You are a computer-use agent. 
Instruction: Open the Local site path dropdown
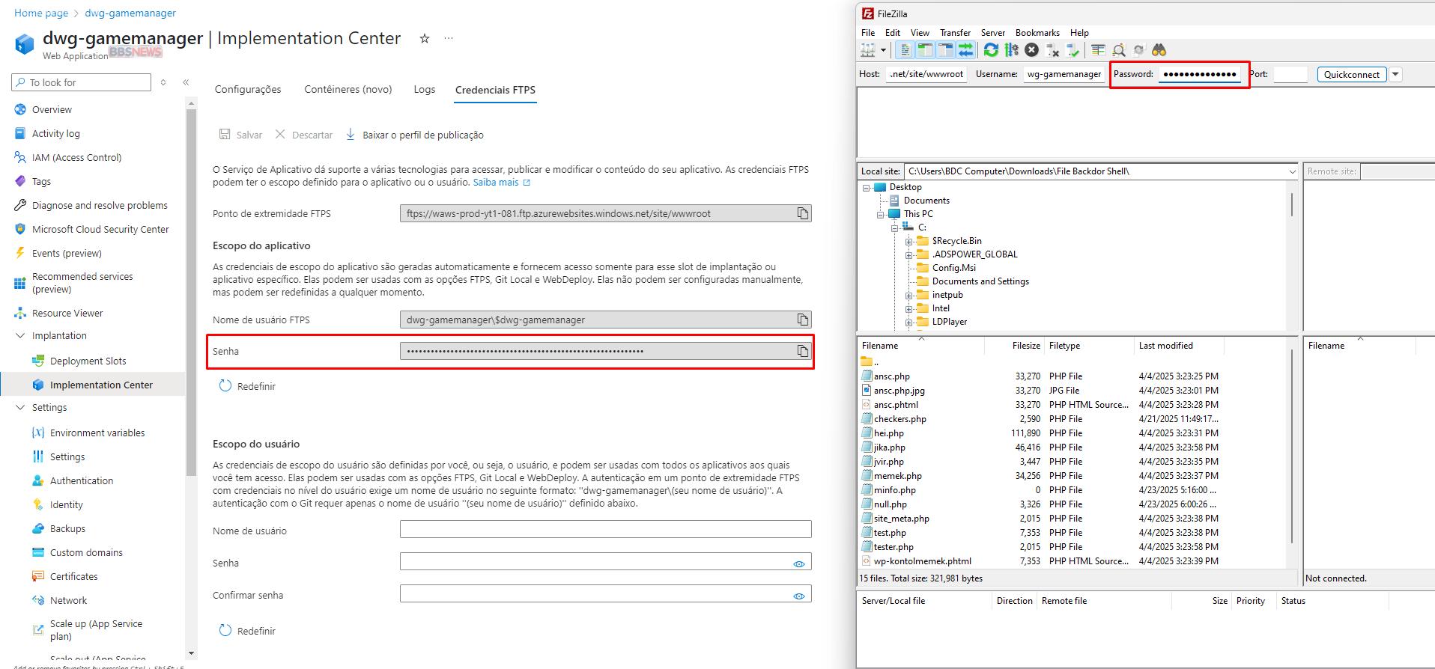pos(1292,171)
